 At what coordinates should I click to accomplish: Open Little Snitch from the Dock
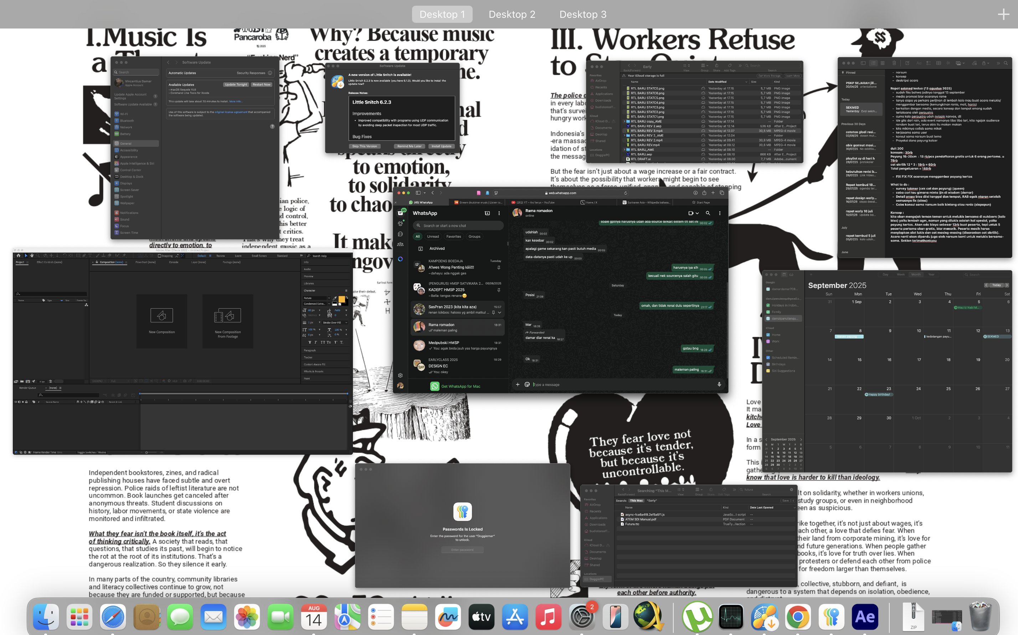(x=764, y=616)
